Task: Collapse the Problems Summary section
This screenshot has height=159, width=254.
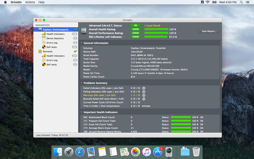Action: 81,83
